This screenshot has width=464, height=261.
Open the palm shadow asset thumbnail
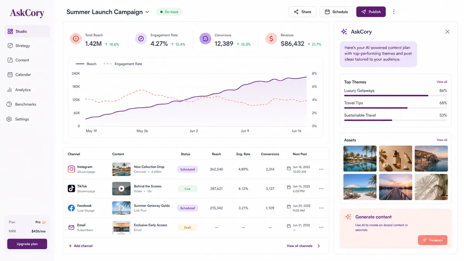[x=431, y=187]
